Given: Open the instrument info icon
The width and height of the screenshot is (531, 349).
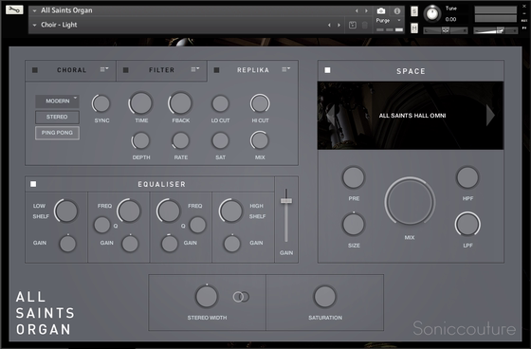Looking at the screenshot, I should (x=397, y=10).
